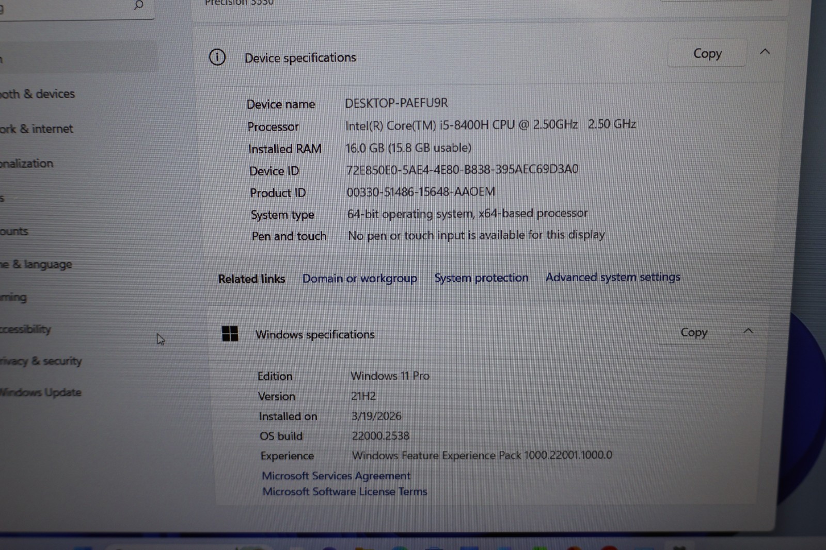The image size is (826, 550).
Task: Open Advanced system settings link
Action: click(613, 277)
